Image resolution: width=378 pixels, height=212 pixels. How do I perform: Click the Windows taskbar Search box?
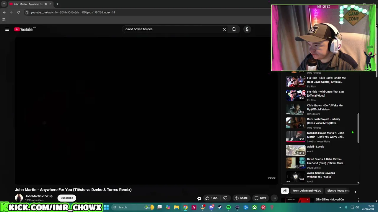[x=133, y=207]
